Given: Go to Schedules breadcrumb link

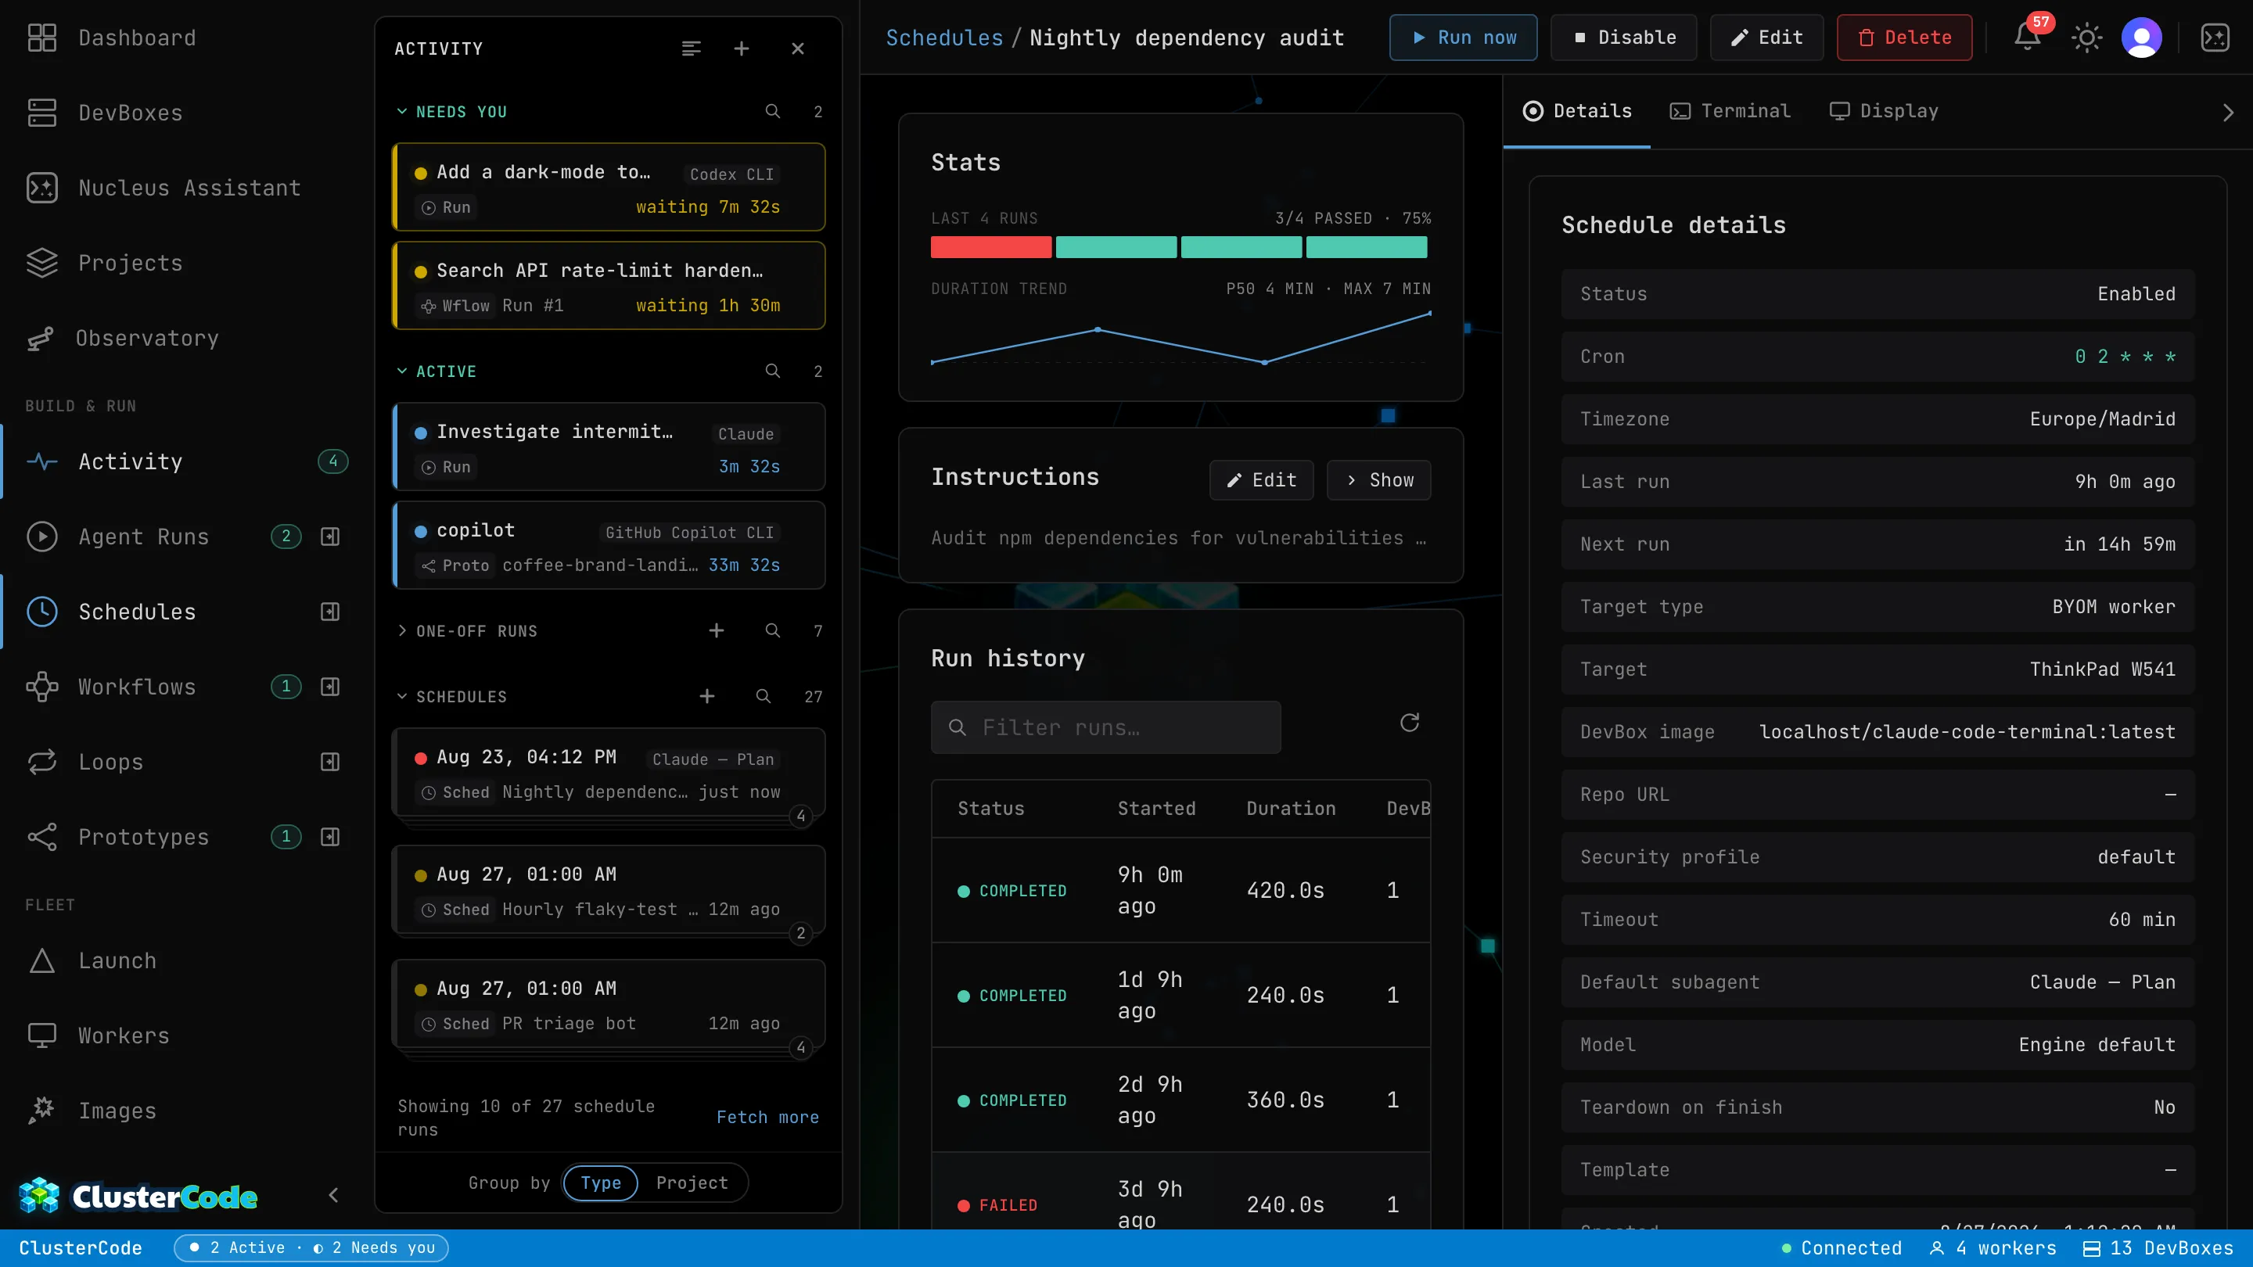Looking at the screenshot, I should click(943, 38).
